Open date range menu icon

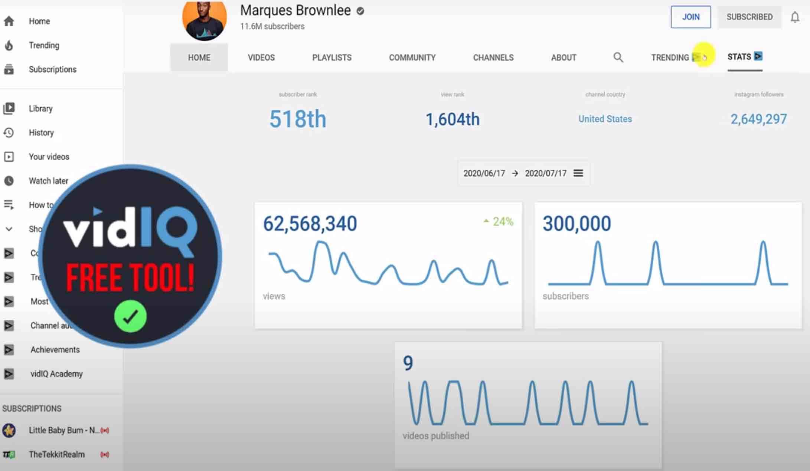coord(578,173)
